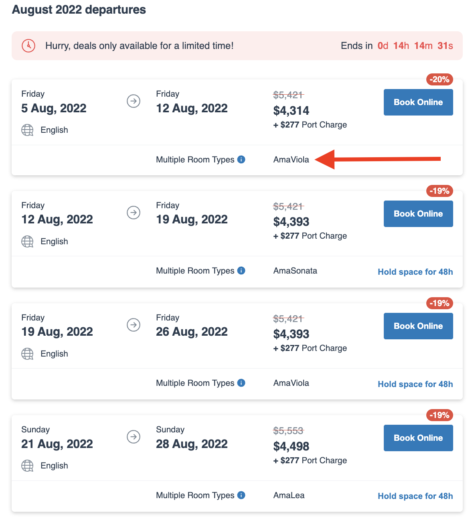Click arrow icon for 12 Aug departure

134,213
